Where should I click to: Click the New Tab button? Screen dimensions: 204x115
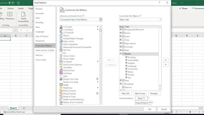125,93
